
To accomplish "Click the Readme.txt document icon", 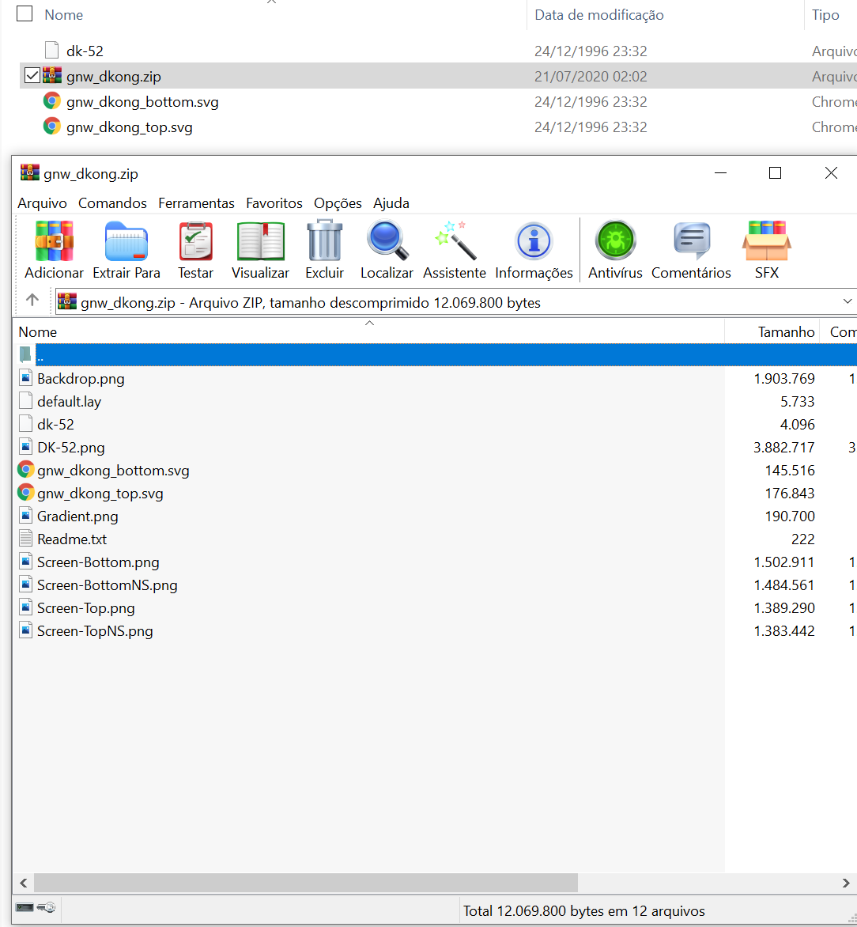I will 25,538.
